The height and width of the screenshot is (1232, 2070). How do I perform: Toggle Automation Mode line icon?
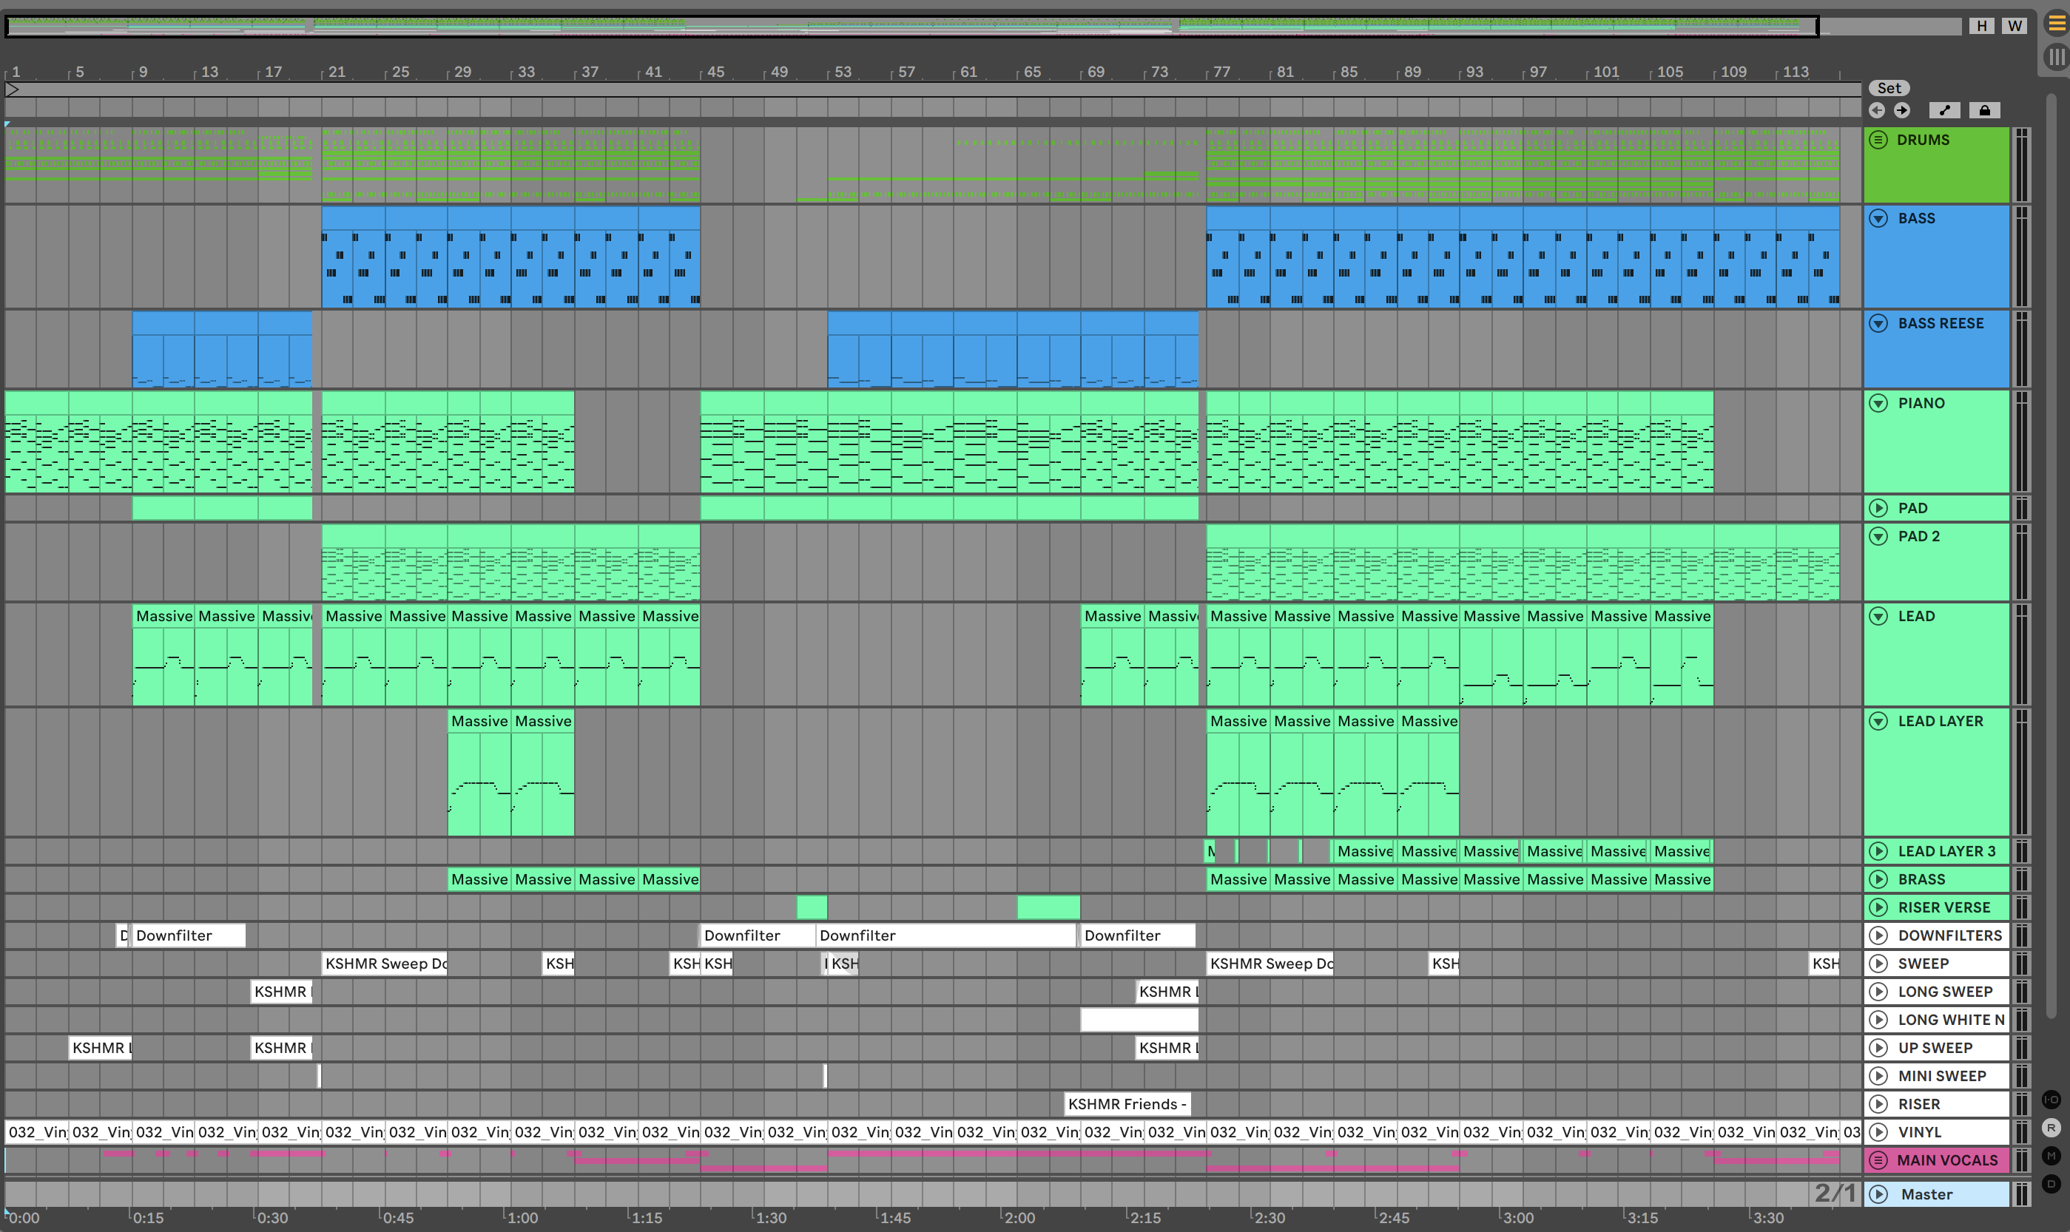1945,110
